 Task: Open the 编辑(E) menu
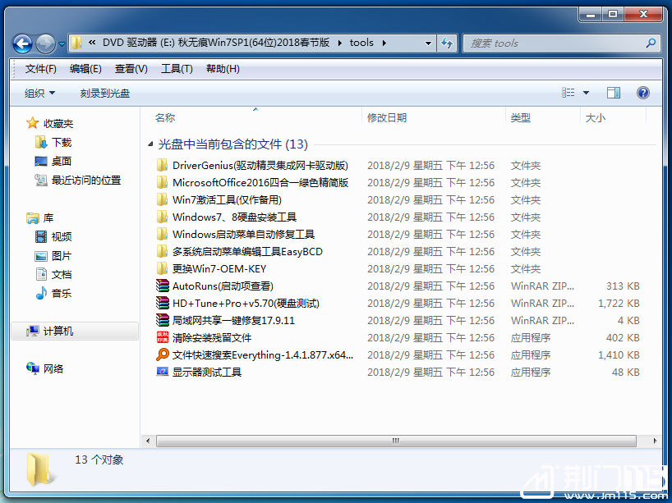85,68
